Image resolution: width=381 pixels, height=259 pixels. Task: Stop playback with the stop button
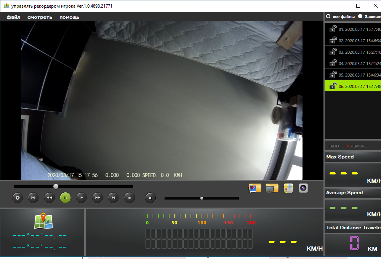tap(130, 198)
